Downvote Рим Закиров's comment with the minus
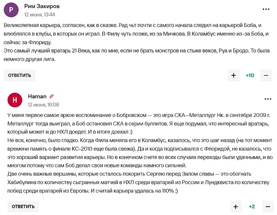The image size is (277, 215). (x=266, y=75)
